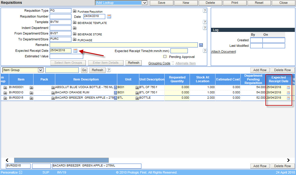Open unit lookup in BACARDI BREEZER row
This screenshot has height=175, width=296.
[137, 98]
